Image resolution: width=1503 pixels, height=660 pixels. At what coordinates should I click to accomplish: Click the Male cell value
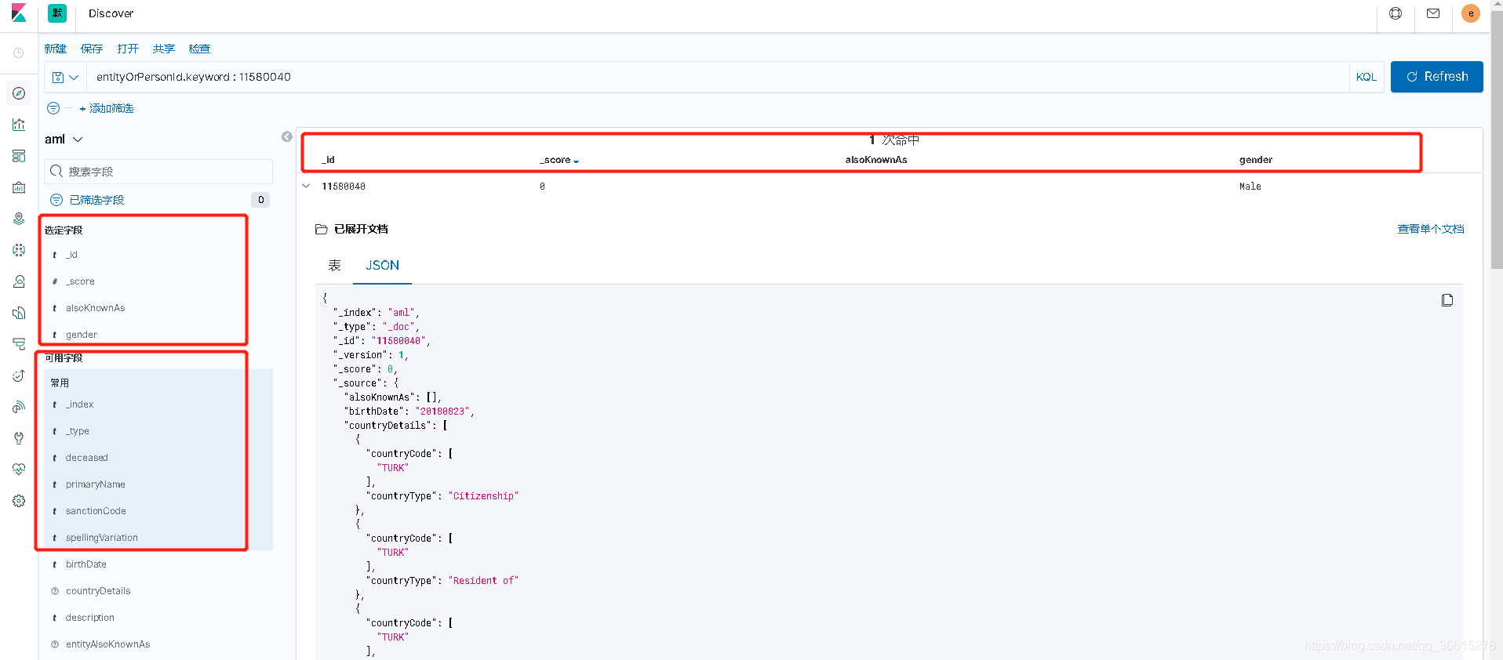click(1250, 187)
